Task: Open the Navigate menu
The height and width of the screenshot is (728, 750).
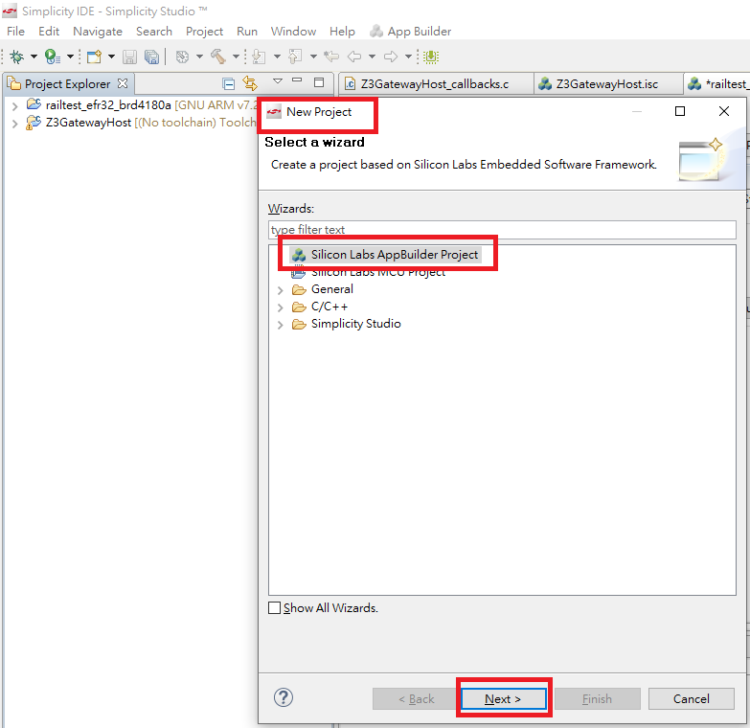Action: (x=98, y=32)
